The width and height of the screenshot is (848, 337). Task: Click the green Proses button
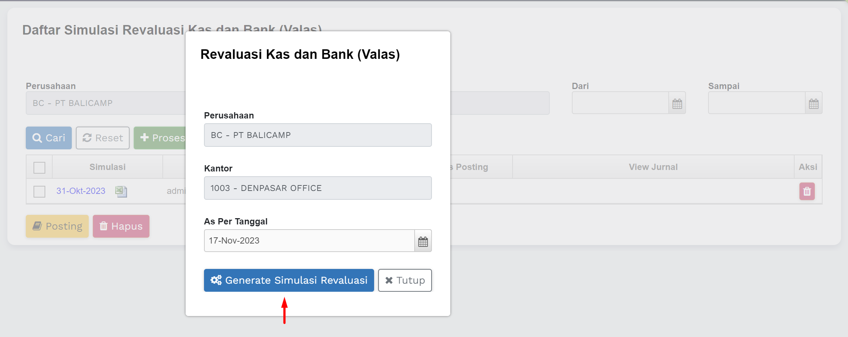coord(161,138)
